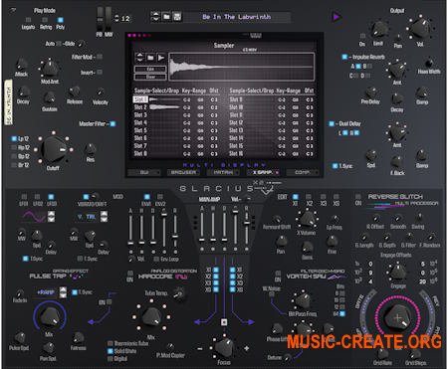
Task: Click the F.Back knob in Dual Delay
Action: 397,162
